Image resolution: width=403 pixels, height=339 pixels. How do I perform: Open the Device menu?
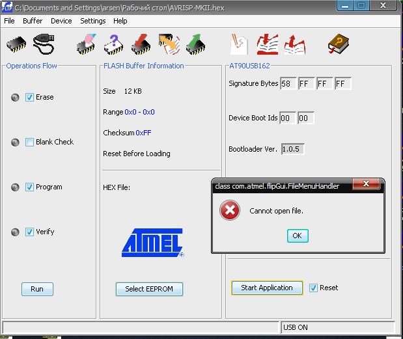coord(61,21)
